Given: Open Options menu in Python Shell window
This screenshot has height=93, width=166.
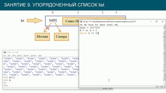Looking at the screenshot, I should tap(26, 56).
